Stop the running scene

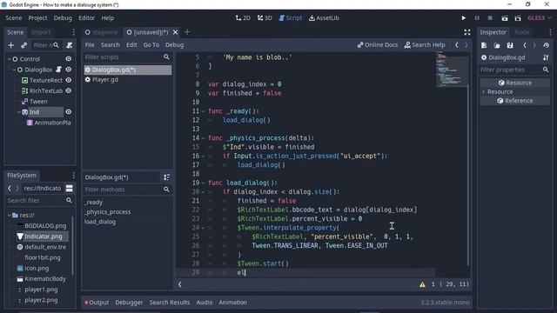(x=490, y=17)
